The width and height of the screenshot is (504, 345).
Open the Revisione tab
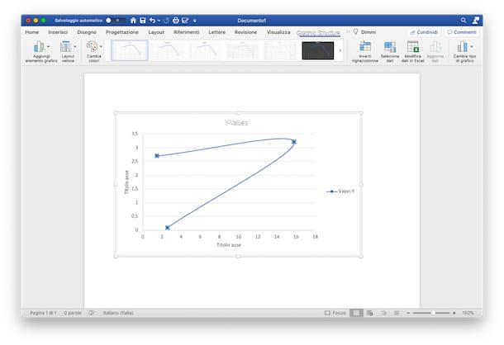click(246, 32)
